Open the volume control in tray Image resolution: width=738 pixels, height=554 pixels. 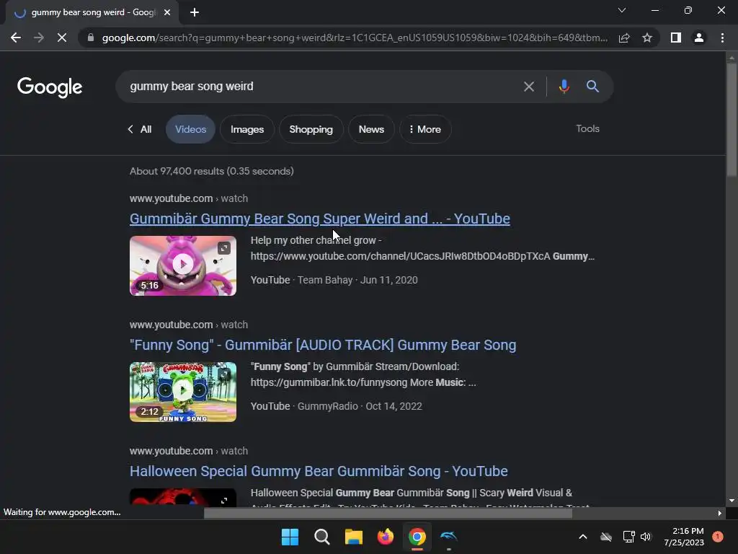pyautogui.click(x=646, y=537)
